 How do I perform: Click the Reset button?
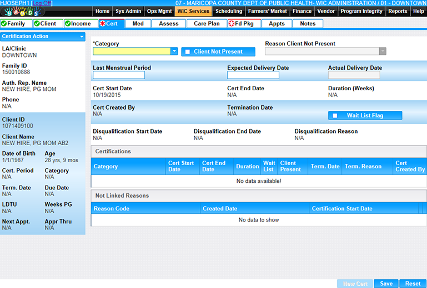(413, 284)
